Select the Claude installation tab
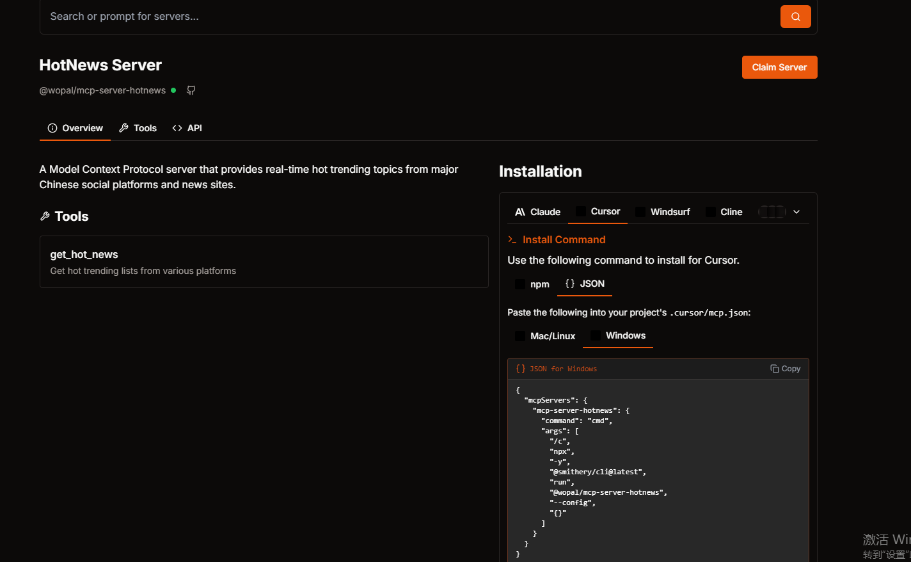Screen dimensions: 911x562 (537, 212)
